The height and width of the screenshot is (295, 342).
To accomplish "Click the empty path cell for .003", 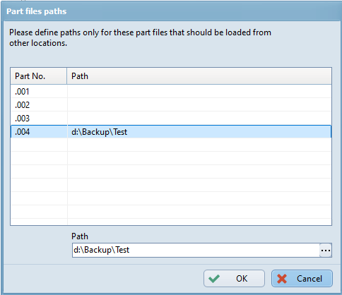I will point(199,119).
